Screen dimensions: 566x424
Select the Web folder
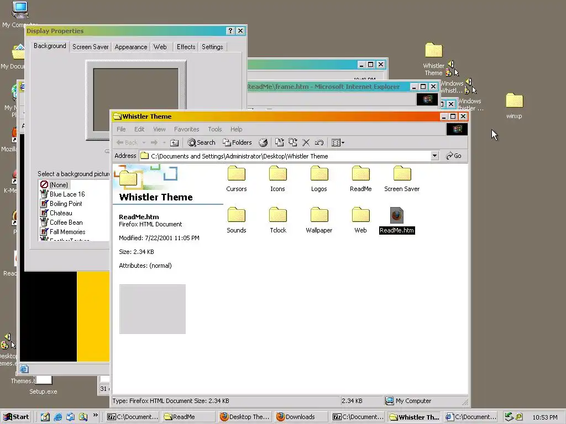pyautogui.click(x=360, y=220)
